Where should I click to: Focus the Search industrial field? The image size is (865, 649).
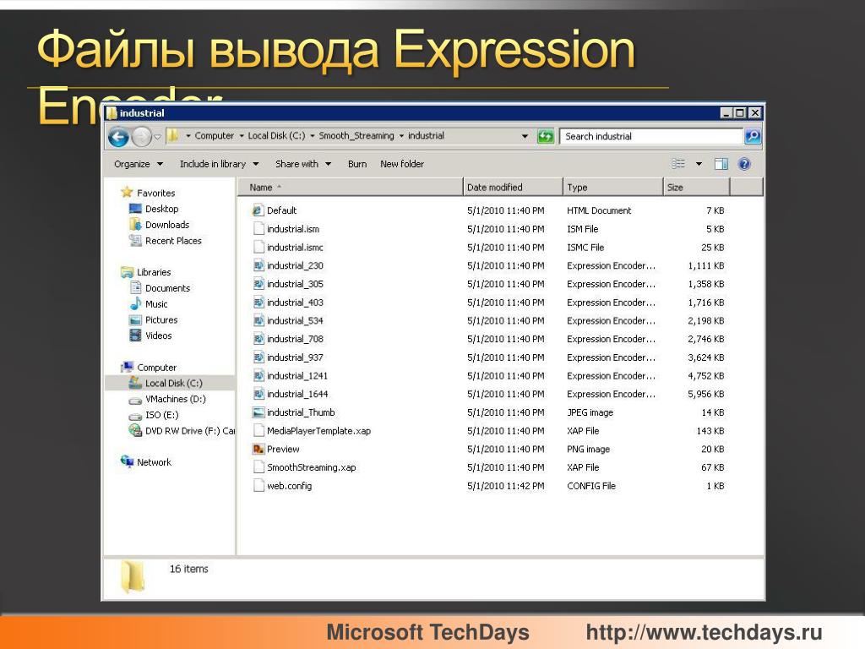coord(651,136)
